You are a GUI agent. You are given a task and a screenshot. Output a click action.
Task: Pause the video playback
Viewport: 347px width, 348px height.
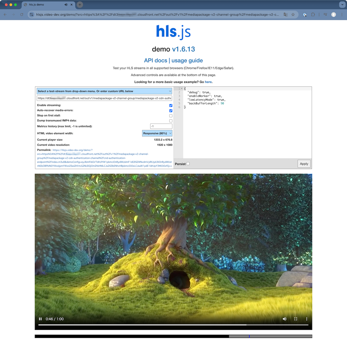click(40, 319)
